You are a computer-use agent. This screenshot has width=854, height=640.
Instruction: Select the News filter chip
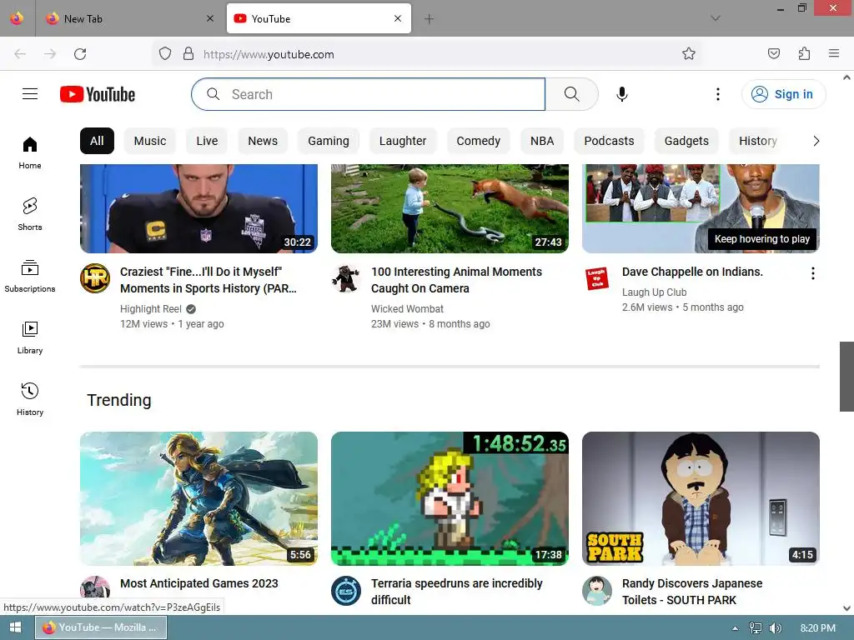pos(263,141)
